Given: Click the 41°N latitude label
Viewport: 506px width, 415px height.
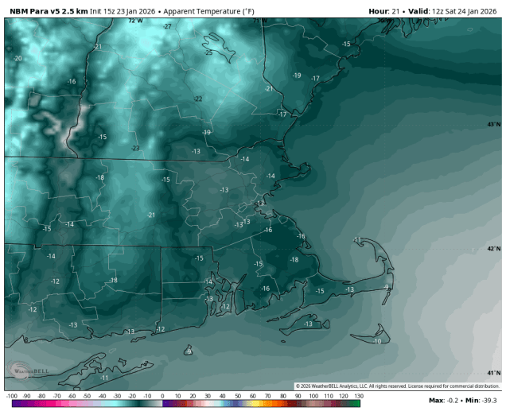Looking at the screenshot, I should click(x=494, y=373).
